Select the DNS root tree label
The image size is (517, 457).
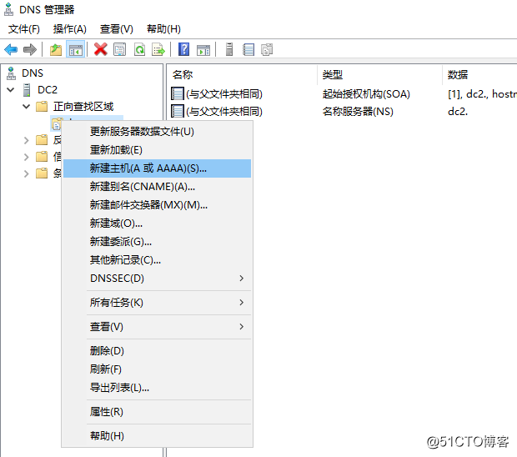click(33, 73)
